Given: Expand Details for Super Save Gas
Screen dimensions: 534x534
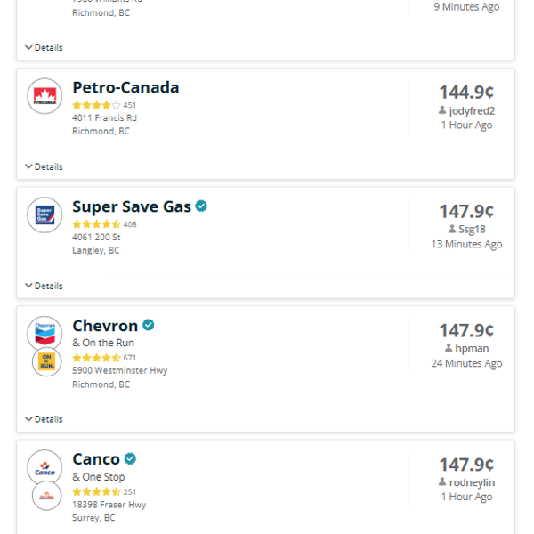Looking at the screenshot, I should pos(44,286).
